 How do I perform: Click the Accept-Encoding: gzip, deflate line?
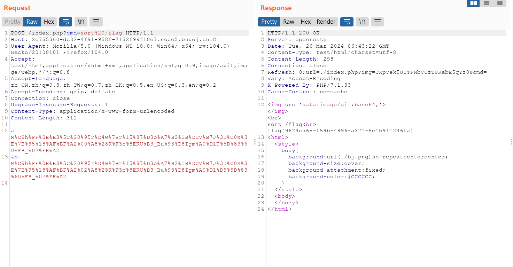pos(63,92)
